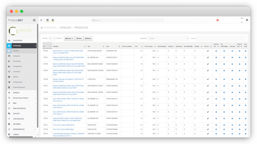Toggle Exento S/N for product 29731

[x=216, y=58]
